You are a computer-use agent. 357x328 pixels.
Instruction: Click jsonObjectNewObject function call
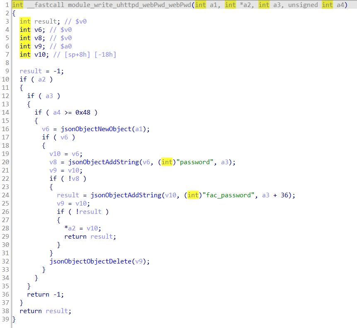coord(96,129)
